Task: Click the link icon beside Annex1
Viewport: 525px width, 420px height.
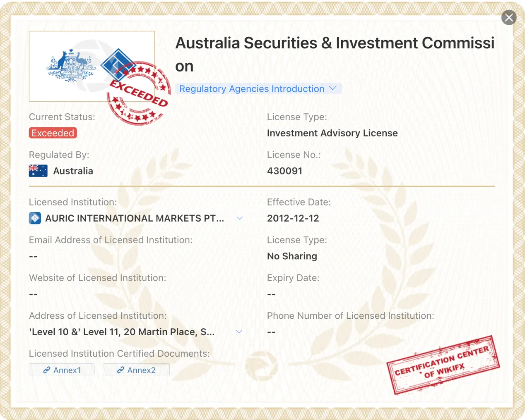Action: [47, 370]
